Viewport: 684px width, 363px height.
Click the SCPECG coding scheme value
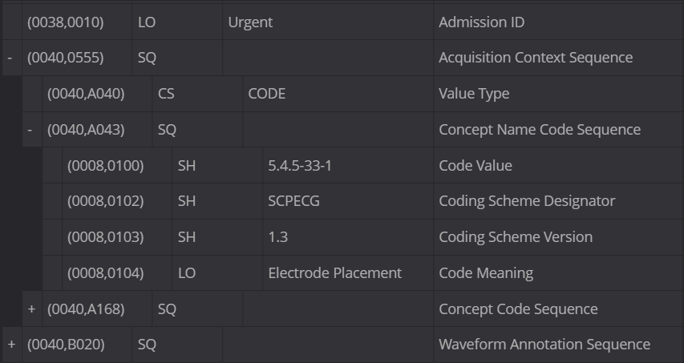coord(348,201)
